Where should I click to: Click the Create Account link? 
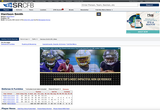pos(133,1)
